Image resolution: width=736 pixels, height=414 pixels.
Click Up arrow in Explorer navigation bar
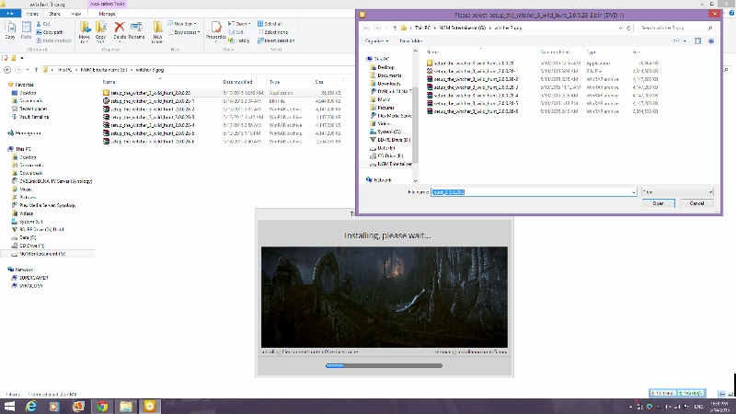36,70
